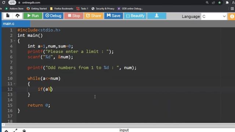Save the code with the Save button
Viewport: 235px width, 132px height.
(x=113, y=16)
